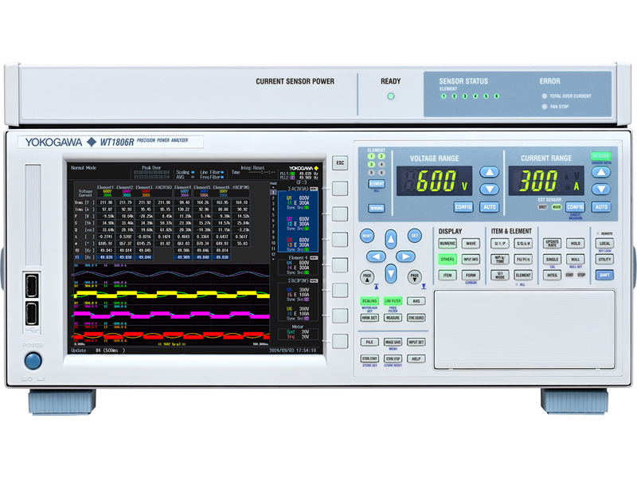Toggle the LINE FILTER key

(393, 301)
